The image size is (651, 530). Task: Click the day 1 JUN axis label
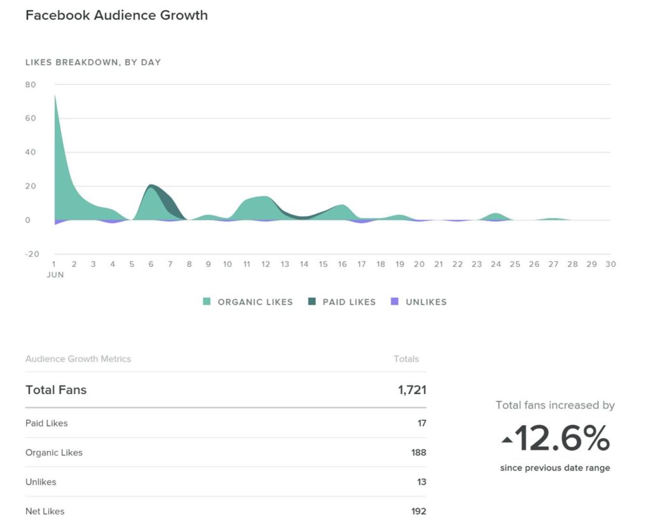(x=55, y=269)
